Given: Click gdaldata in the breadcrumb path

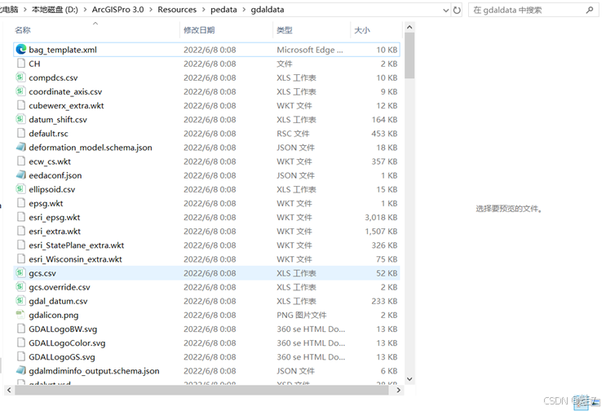Looking at the screenshot, I should (x=268, y=10).
